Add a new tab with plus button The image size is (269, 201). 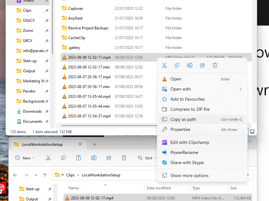pyautogui.click(x=94, y=145)
